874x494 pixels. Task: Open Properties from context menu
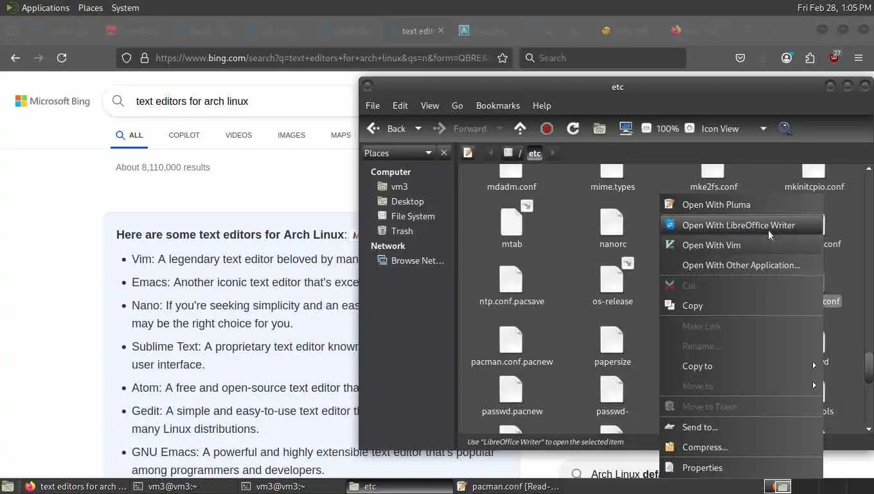point(741,468)
